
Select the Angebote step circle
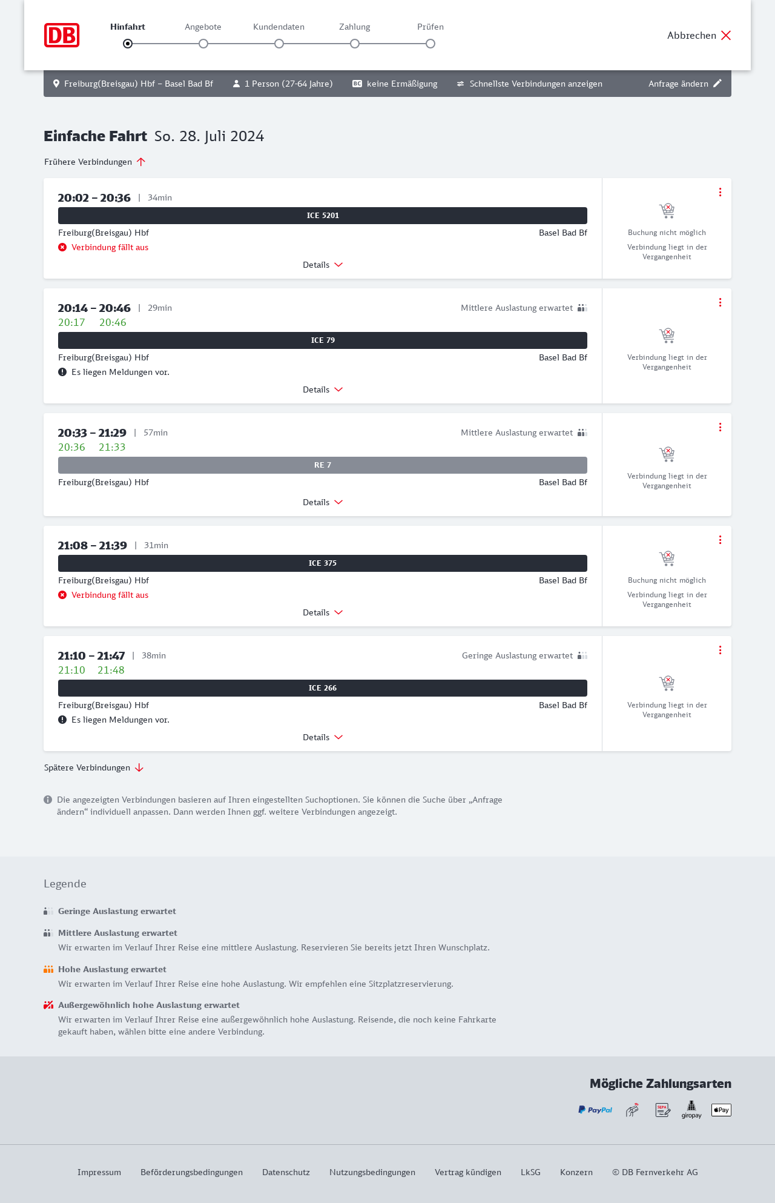click(203, 44)
